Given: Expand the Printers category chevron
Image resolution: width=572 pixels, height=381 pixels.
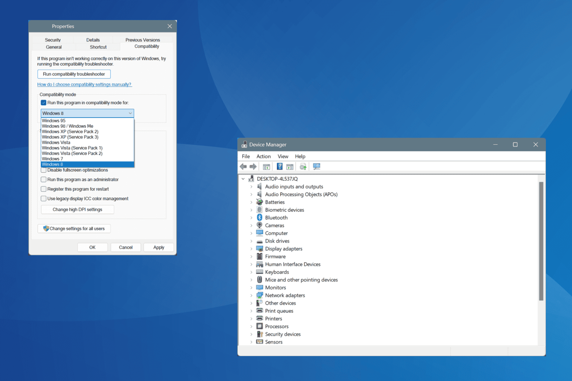Looking at the screenshot, I should coord(251,319).
